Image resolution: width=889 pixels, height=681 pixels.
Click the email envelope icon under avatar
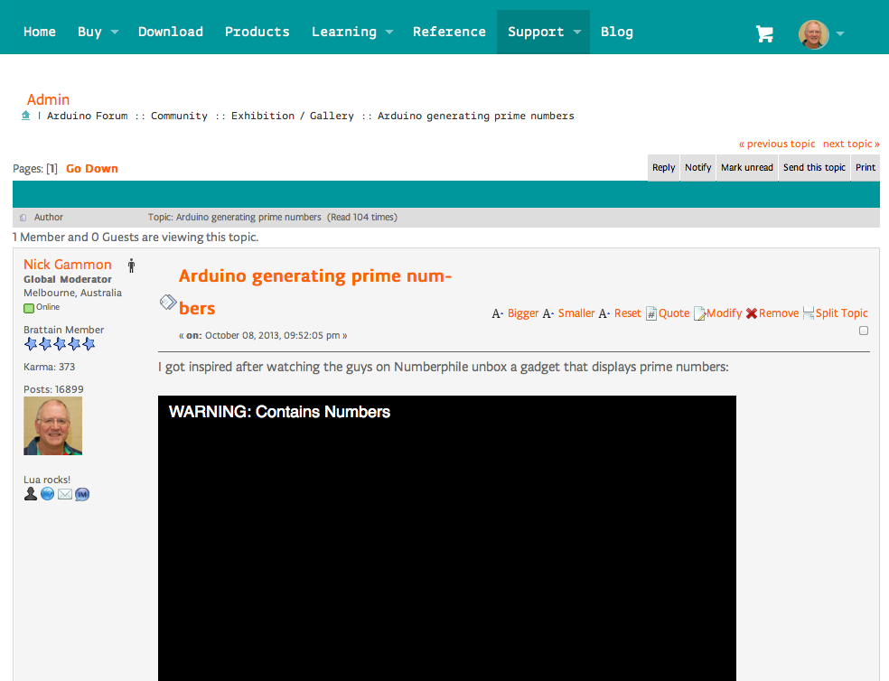pyautogui.click(x=65, y=494)
